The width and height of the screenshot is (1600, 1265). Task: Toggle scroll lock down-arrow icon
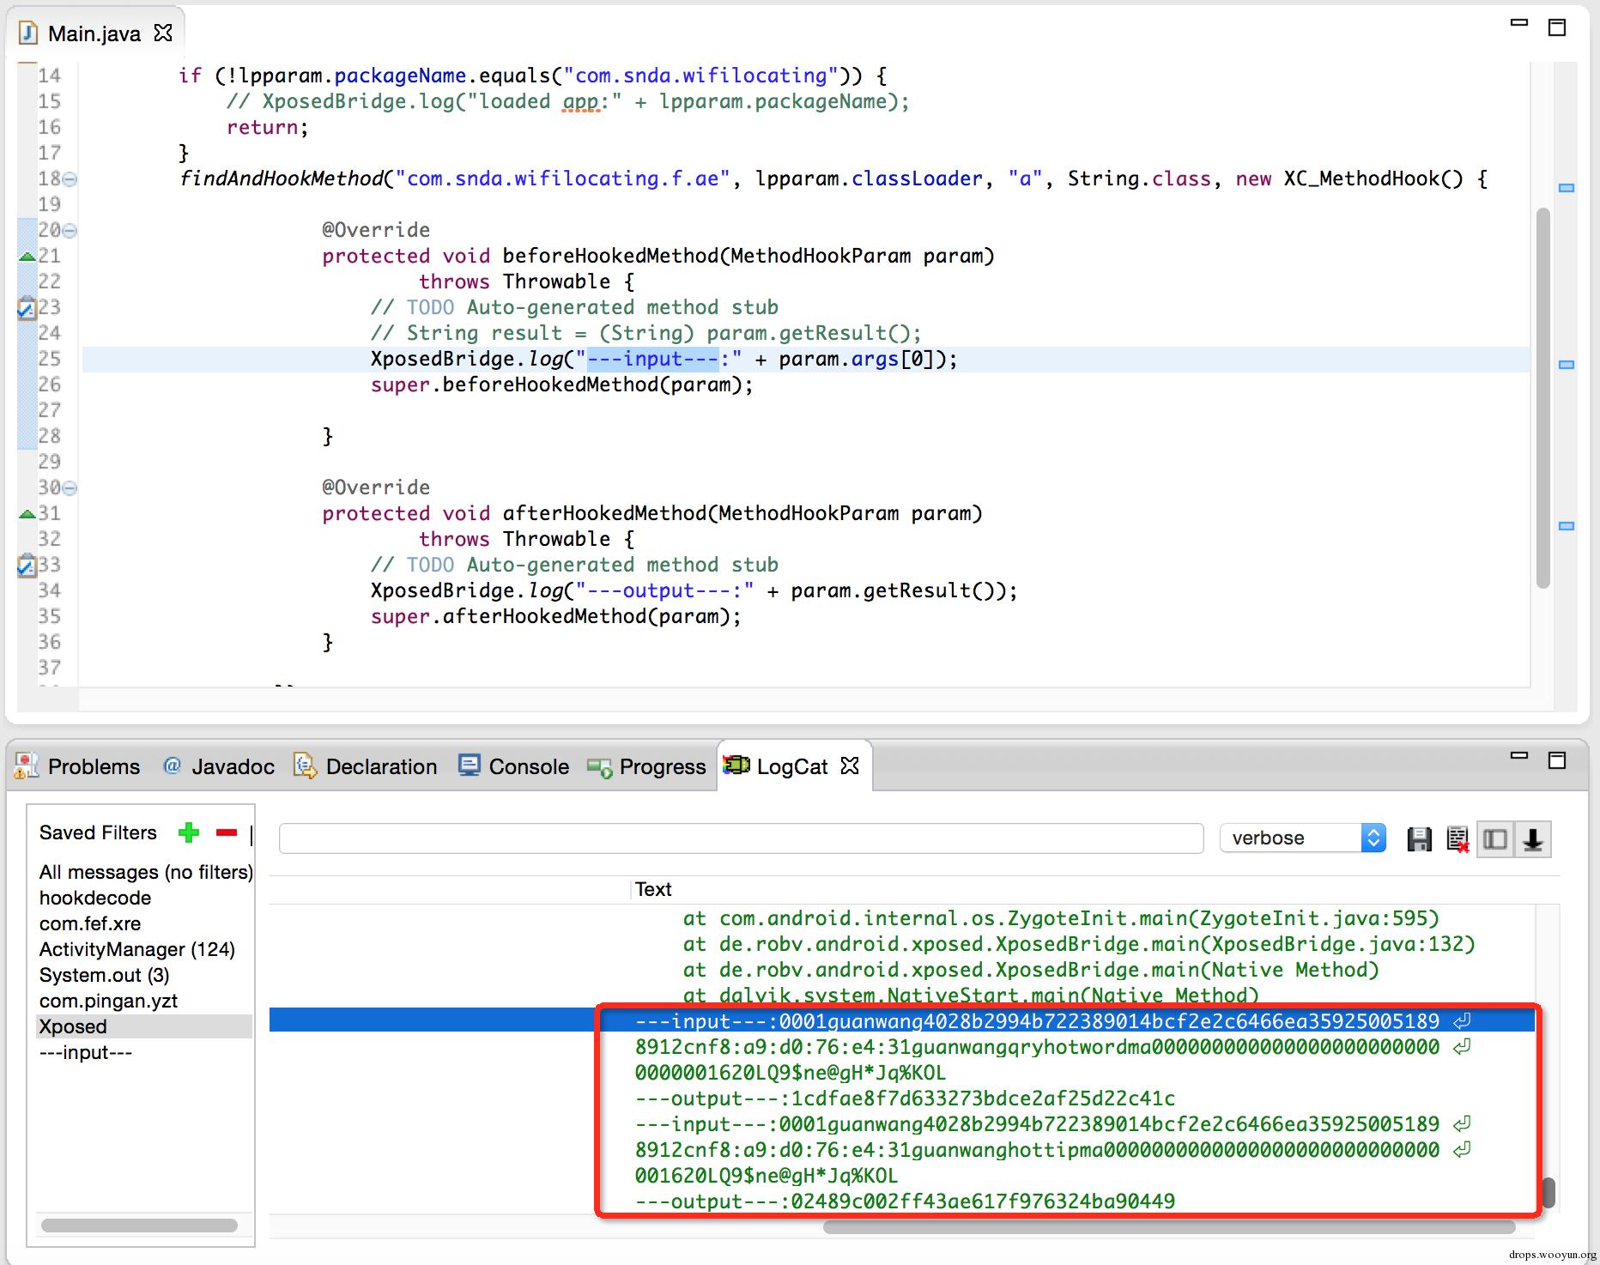1532,838
